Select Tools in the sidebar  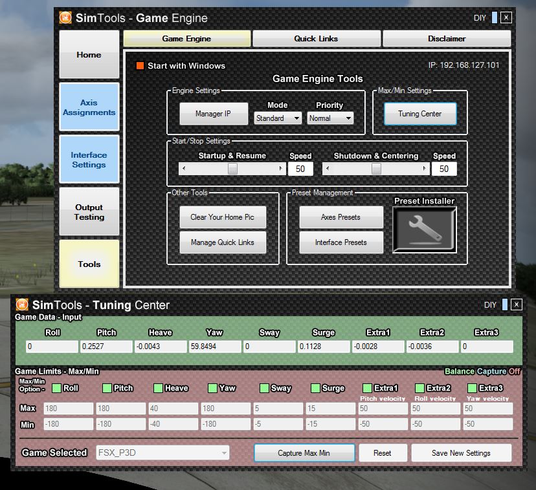click(89, 264)
